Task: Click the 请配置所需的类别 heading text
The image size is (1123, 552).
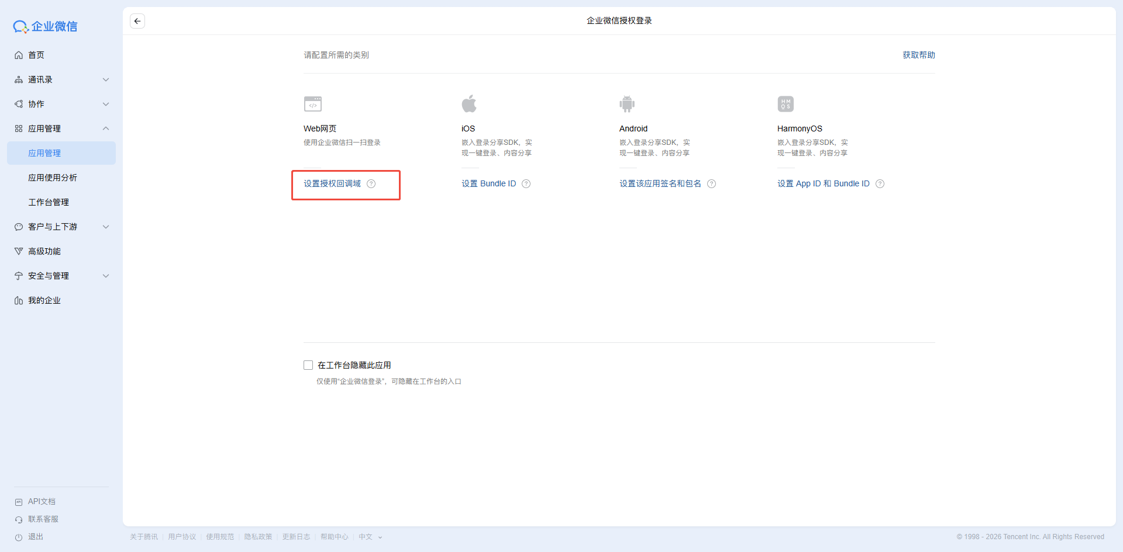Action: [x=336, y=55]
